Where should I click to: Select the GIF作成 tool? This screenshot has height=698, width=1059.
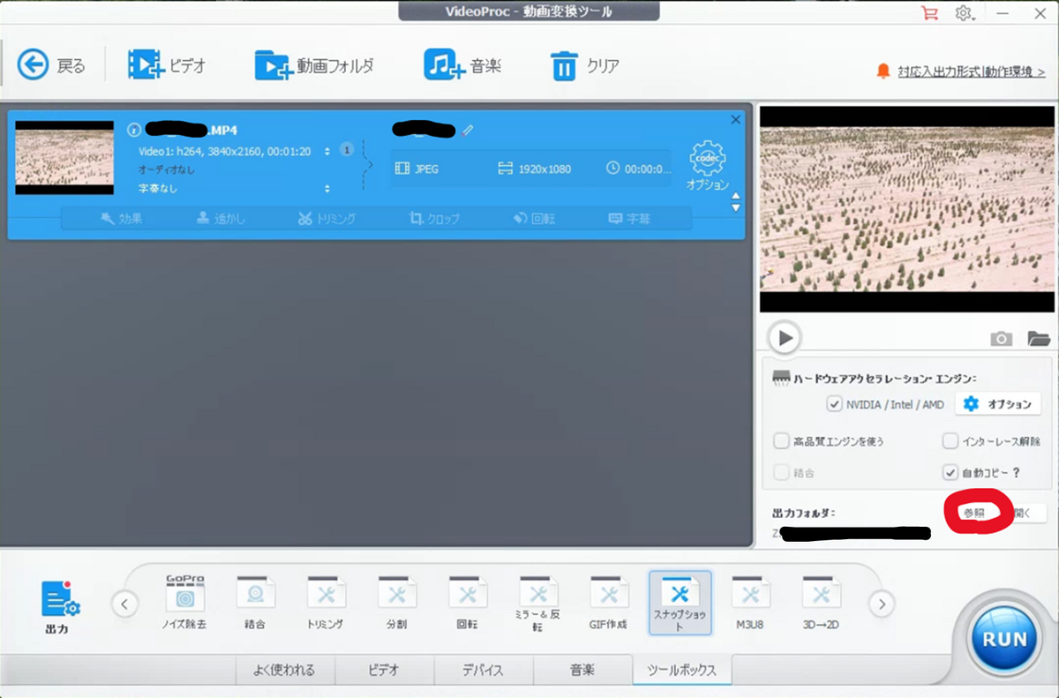tap(608, 603)
